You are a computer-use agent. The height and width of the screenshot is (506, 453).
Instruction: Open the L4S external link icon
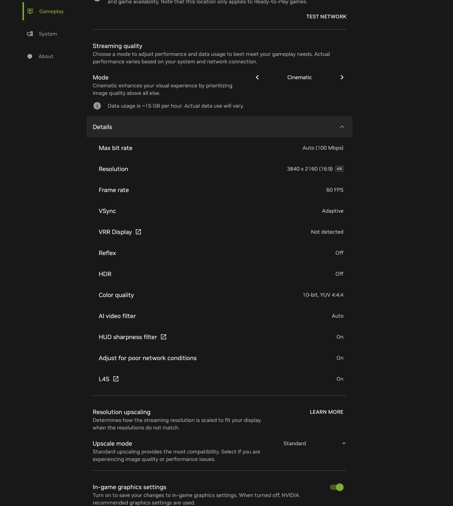click(x=116, y=379)
